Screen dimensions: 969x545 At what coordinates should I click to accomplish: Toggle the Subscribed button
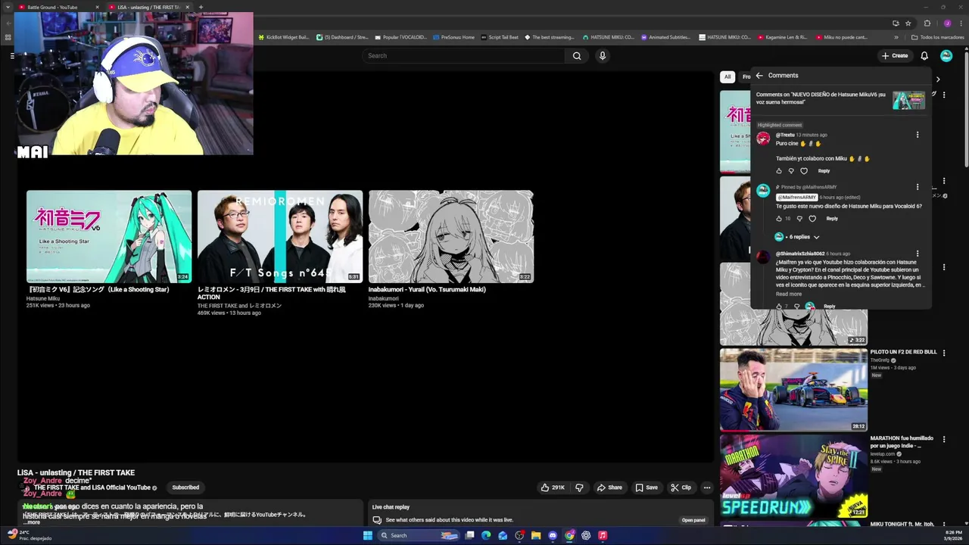pos(185,487)
